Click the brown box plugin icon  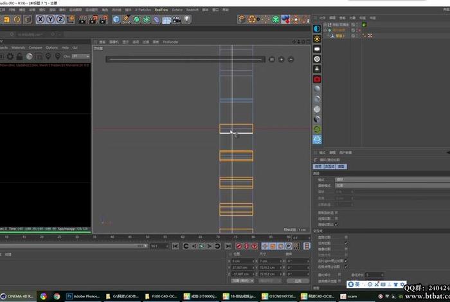coord(242,19)
